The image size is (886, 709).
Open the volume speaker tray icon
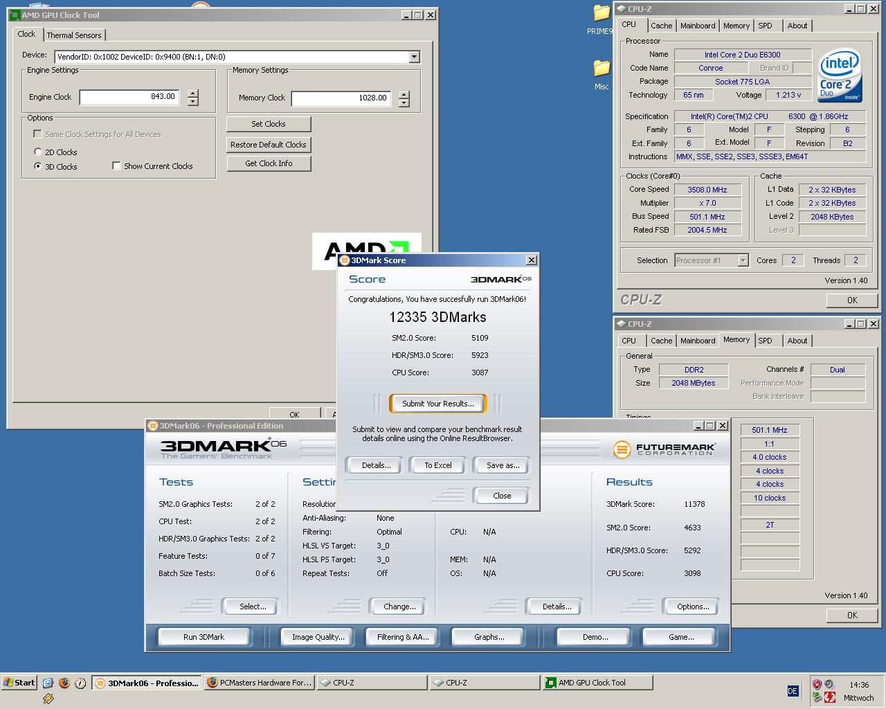(829, 684)
